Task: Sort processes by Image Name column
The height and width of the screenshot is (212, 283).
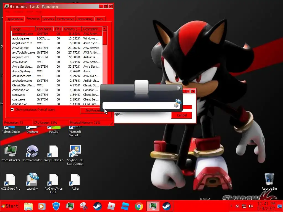Action: pos(23,29)
